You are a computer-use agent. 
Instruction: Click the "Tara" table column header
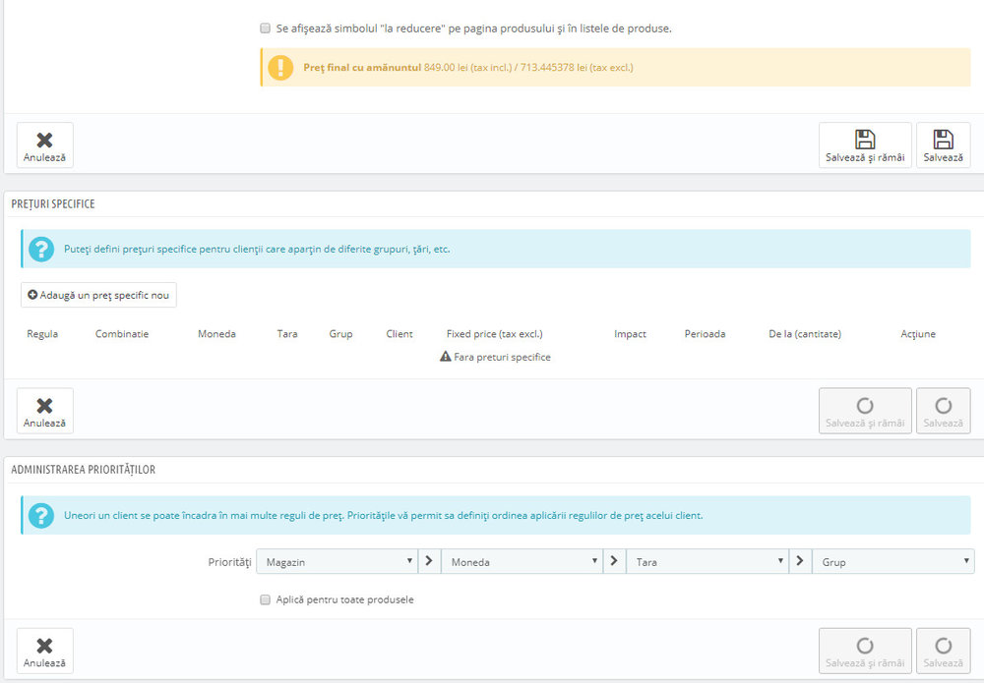(x=286, y=334)
